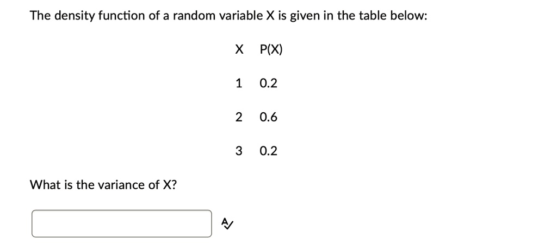Click probability 0.2 in the first row
The width and height of the screenshot is (557, 244).
tap(269, 84)
